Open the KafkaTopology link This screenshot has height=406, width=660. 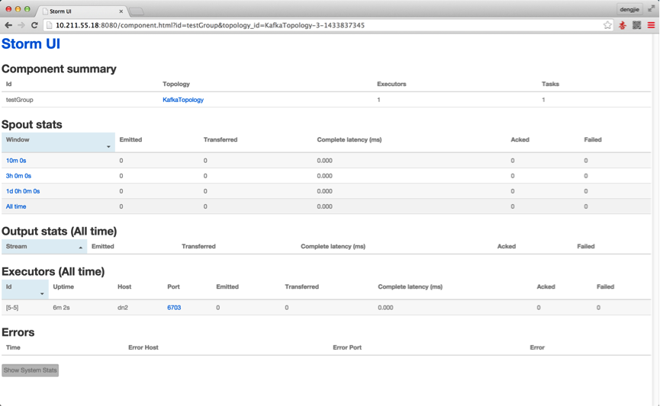tap(183, 100)
